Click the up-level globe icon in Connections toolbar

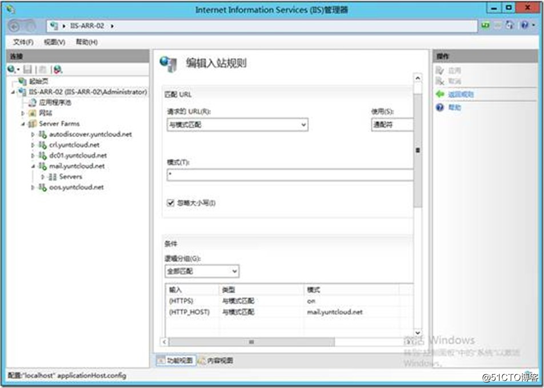pos(58,69)
